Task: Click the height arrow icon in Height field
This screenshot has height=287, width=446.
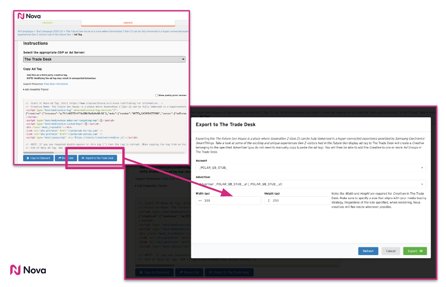Action: (x=268, y=201)
